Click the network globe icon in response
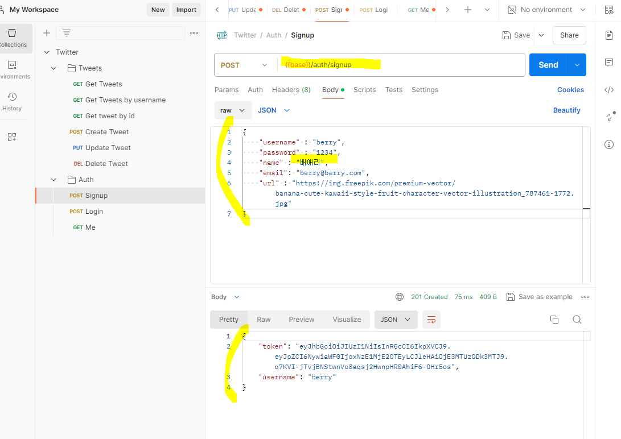Viewport: 621px width, 439px height. click(400, 297)
